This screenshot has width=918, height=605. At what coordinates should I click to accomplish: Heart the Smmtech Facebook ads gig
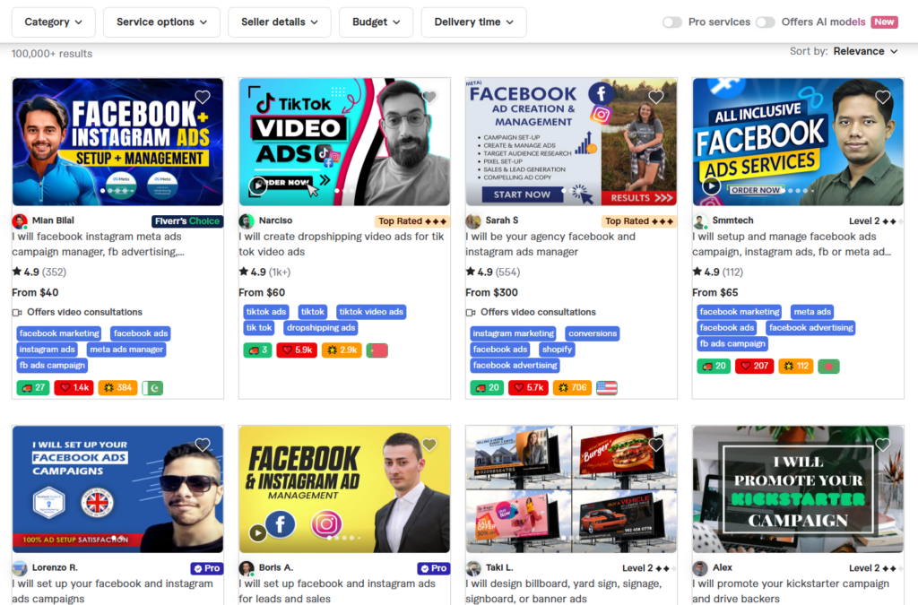[883, 97]
